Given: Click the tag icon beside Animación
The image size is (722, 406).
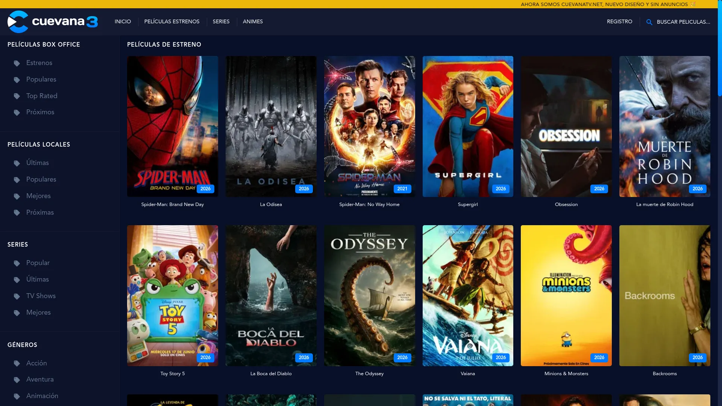Looking at the screenshot, I should 17,396.
